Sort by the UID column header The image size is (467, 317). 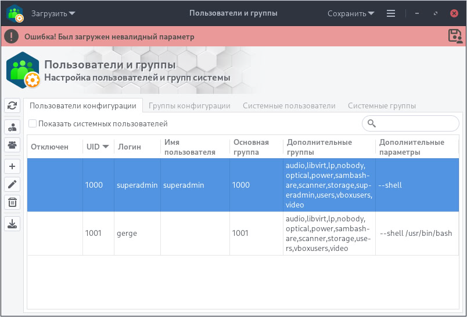coord(97,147)
